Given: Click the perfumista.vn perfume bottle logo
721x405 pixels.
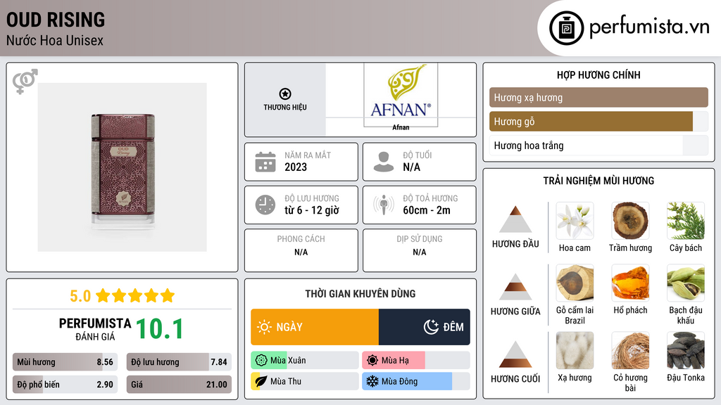Looking at the screenshot, I should pos(564,28).
